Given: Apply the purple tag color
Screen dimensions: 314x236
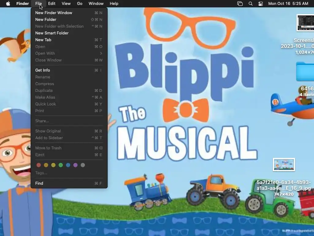Looking at the screenshot, I should point(75,165).
